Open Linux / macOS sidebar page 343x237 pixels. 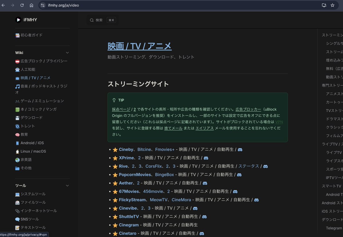coord(31,151)
